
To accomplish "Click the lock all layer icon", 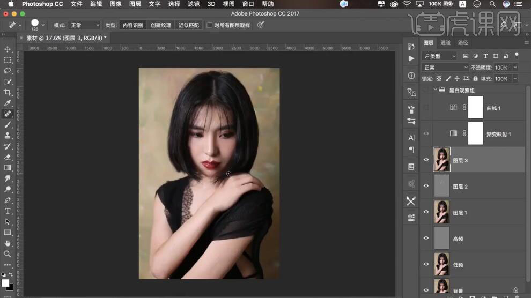I will pos(475,79).
